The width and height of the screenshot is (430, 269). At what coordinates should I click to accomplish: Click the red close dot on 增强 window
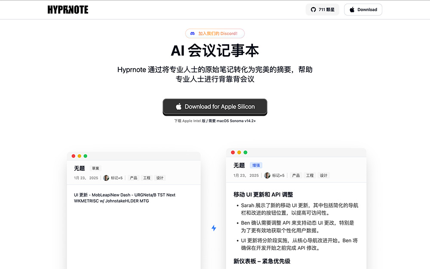pyautogui.click(x=233, y=152)
